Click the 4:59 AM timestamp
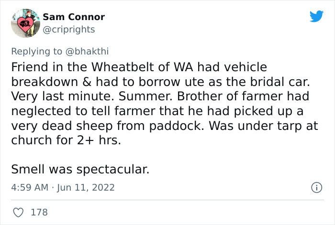 (30, 187)
